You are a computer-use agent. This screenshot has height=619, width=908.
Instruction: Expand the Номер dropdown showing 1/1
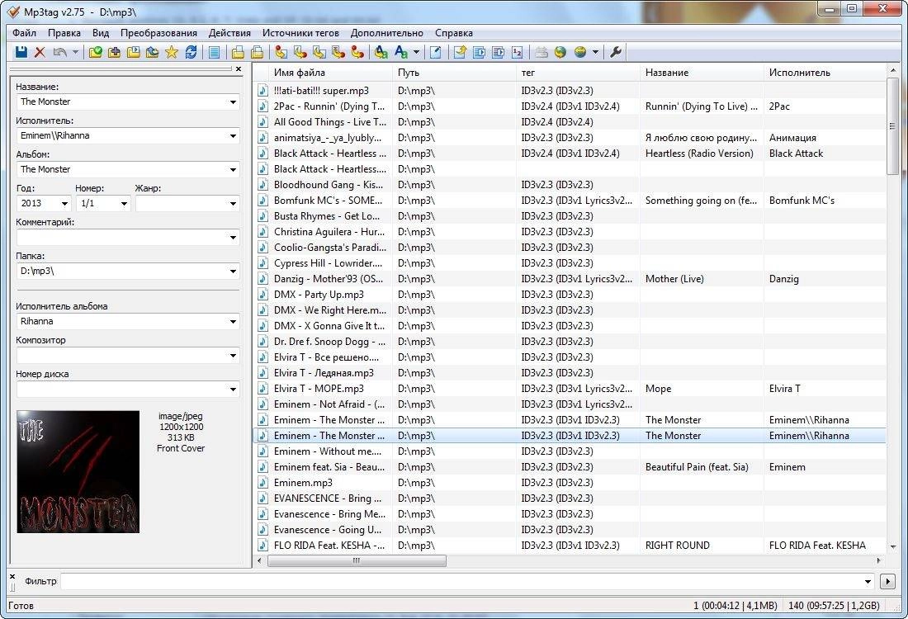pos(124,204)
